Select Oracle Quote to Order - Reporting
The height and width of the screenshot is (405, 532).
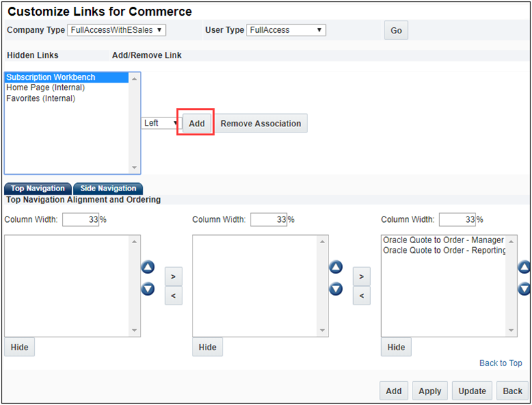point(444,251)
